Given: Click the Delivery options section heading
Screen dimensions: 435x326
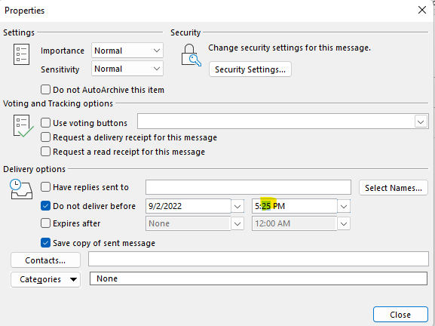Looking at the screenshot, I should pyautogui.click(x=35, y=169).
